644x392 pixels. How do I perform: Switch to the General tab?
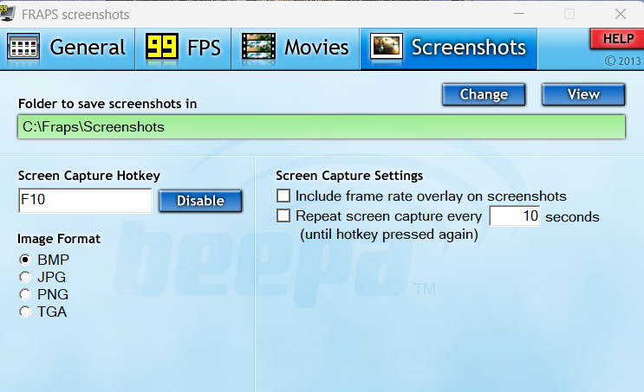tap(68, 48)
